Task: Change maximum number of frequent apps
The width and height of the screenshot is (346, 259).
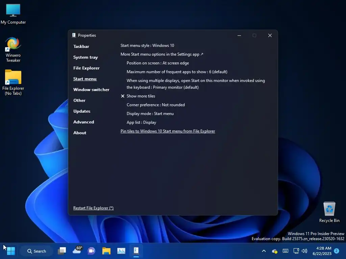Action: coord(177,72)
